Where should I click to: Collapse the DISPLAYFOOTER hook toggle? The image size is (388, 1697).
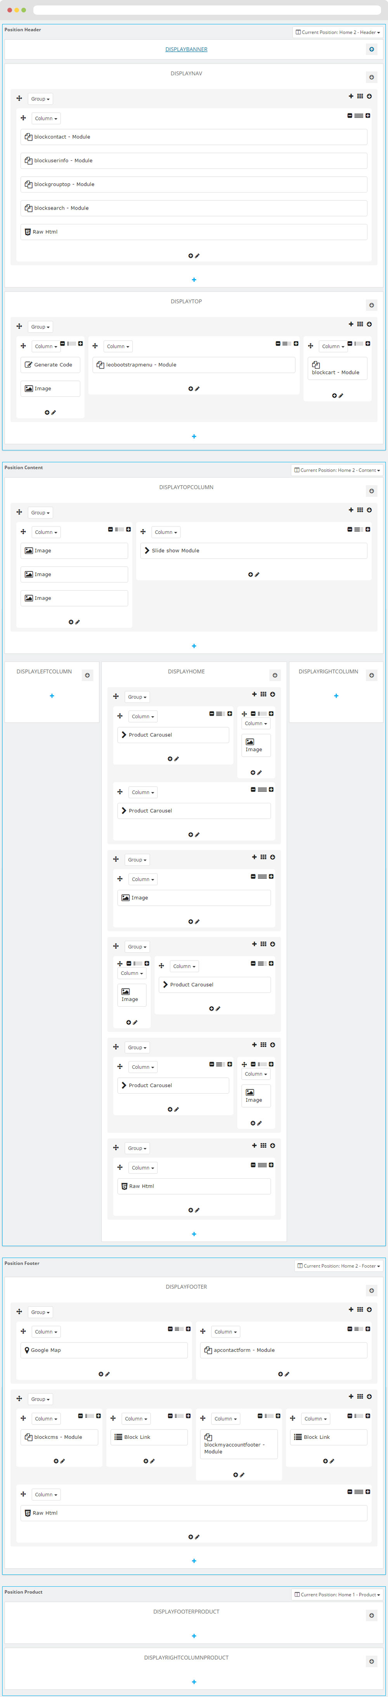click(372, 1291)
